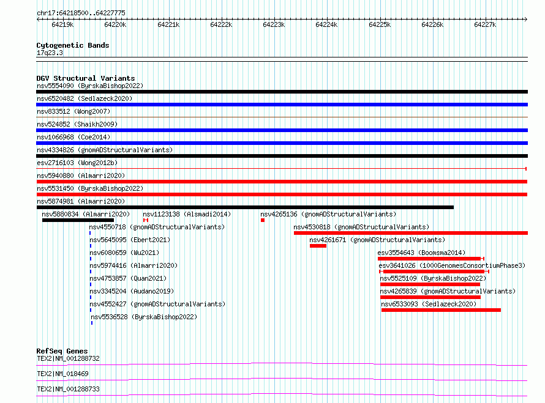Select the esv3554643 (Boomsma2014) red bar
Viewport: 545px width, 403px height.
tap(430, 259)
